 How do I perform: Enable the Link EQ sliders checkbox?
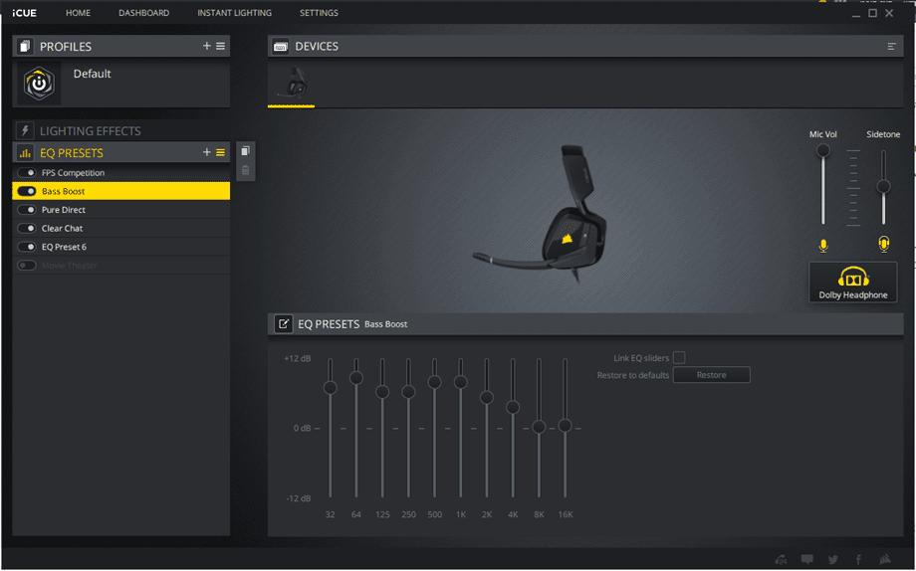[x=679, y=357]
